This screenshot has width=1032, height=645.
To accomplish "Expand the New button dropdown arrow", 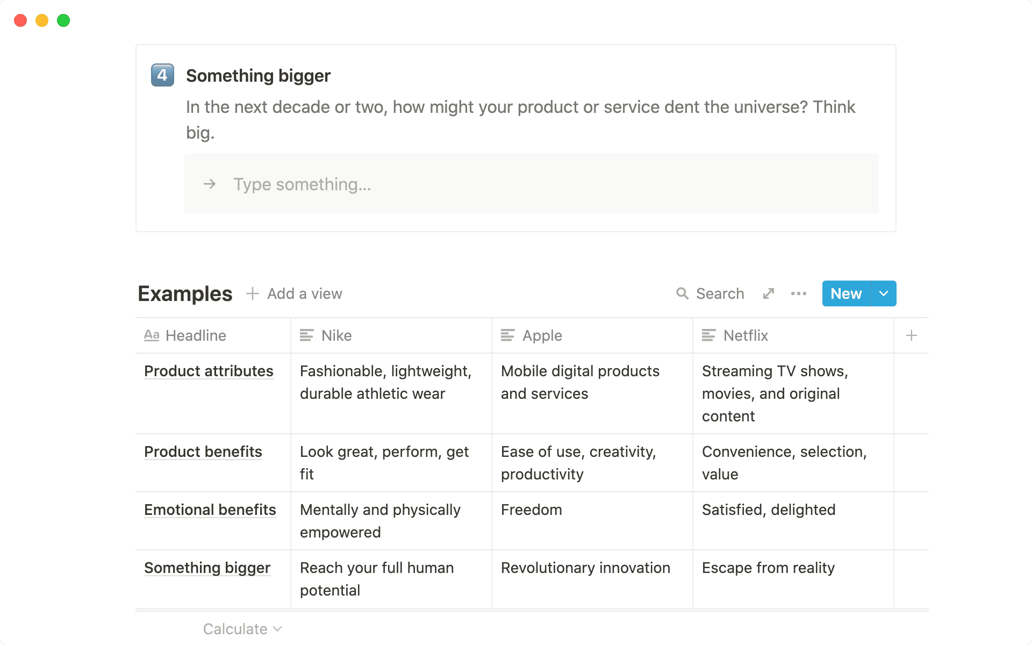I will point(884,293).
